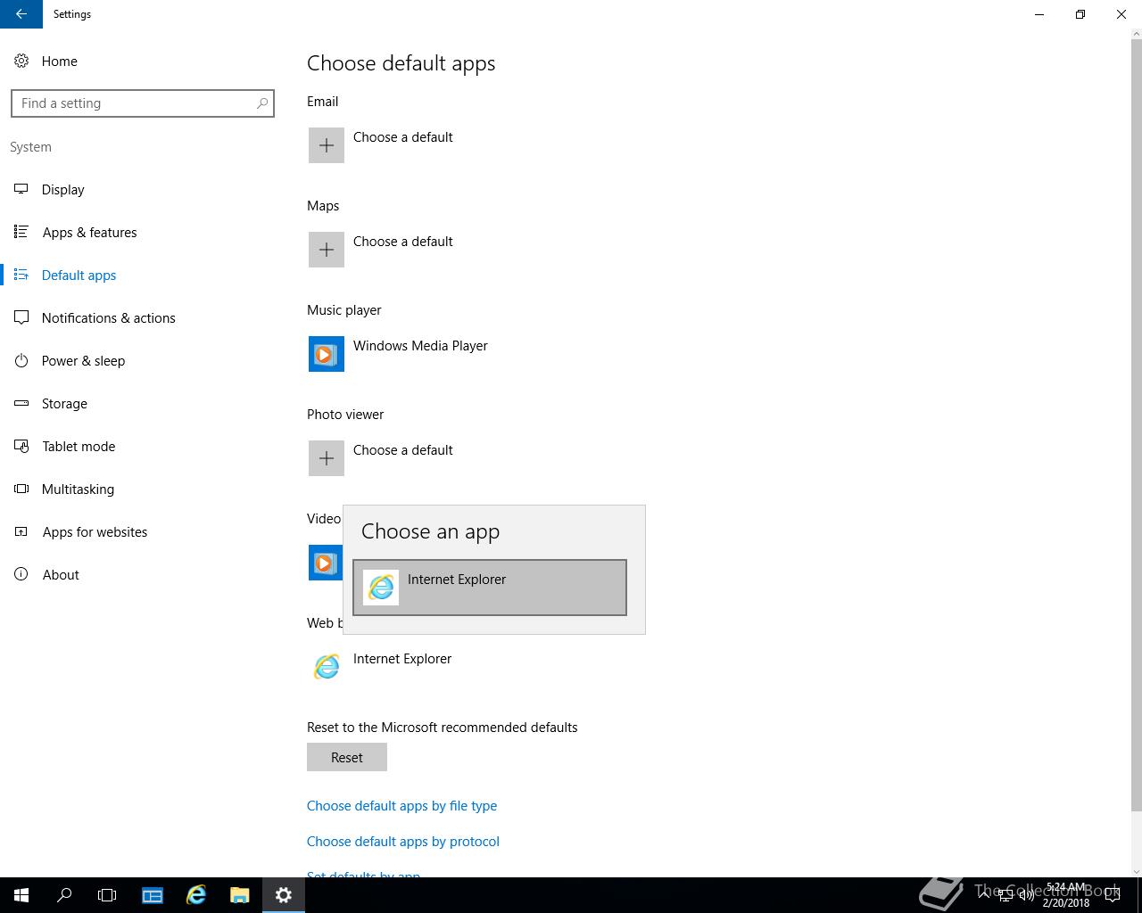The height and width of the screenshot is (913, 1142).
Task: Click the Notifications & actions icon
Action: (x=21, y=318)
